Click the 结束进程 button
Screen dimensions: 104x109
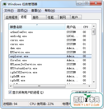84,93
